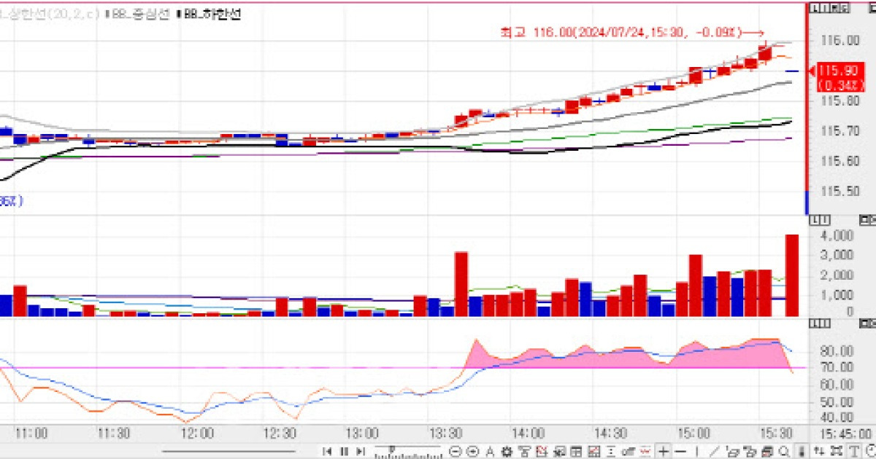Click the tallest red volume bar

791,275
